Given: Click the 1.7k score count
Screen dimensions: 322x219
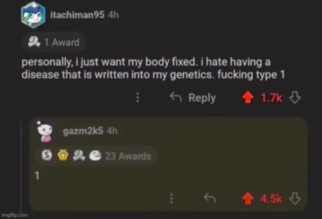Looking at the screenshot, I should pyautogui.click(x=271, y=98).
